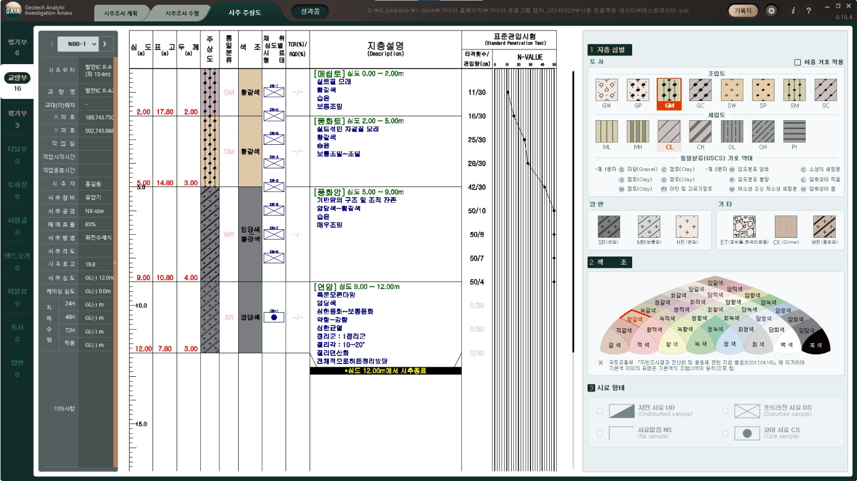Select the CK Clinker symbol
857x481 pixels.
pyautogui.click(x=786, y=227)
